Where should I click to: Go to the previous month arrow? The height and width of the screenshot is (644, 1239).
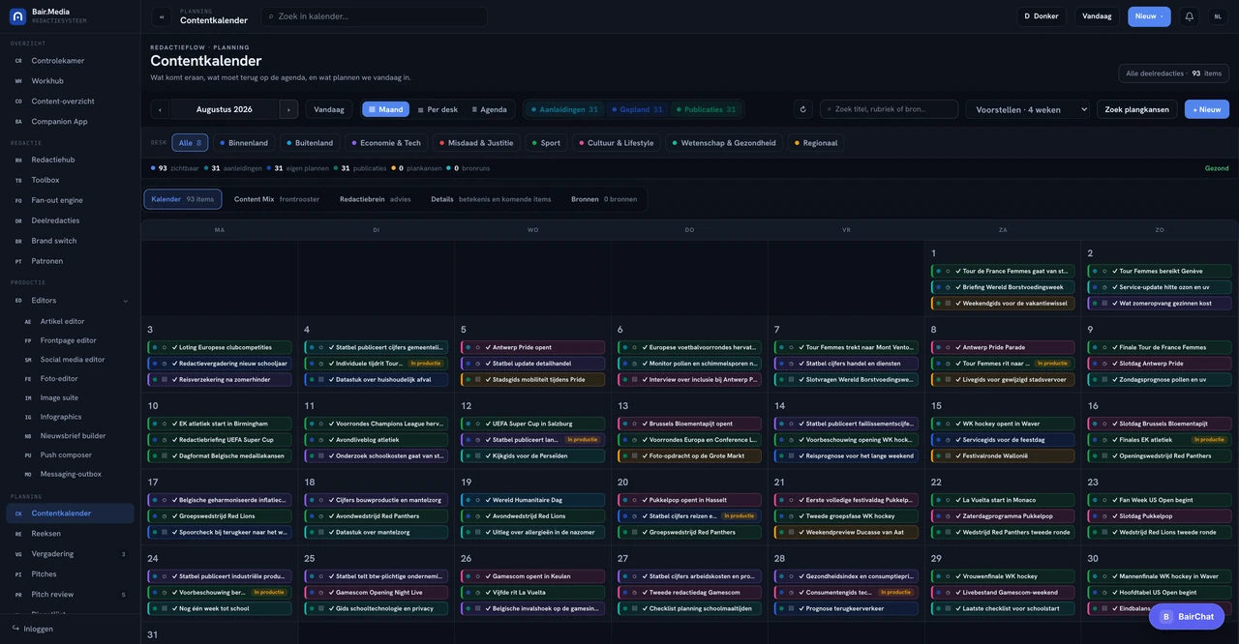(160, 109)
